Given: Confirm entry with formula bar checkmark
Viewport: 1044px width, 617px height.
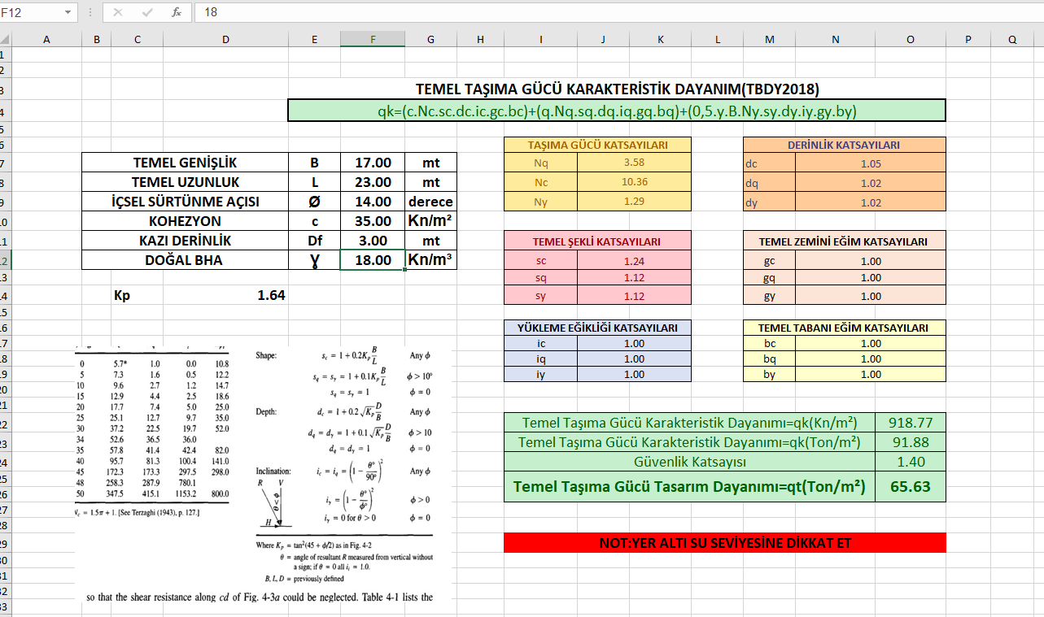Looking at the screenshot, I should point(147,12).
